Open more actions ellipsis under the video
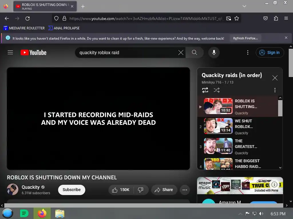 185,190
